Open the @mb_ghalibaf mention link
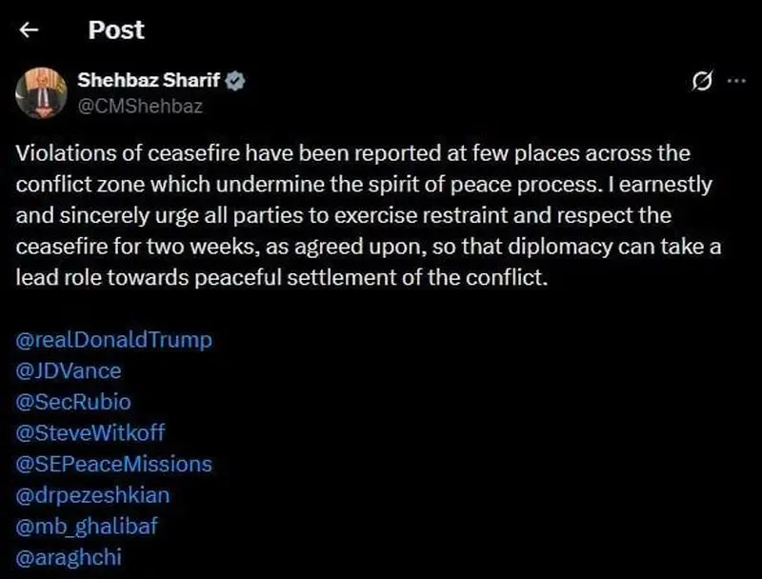The height and width of the screenshot is (579, 762). click(89, 527)
